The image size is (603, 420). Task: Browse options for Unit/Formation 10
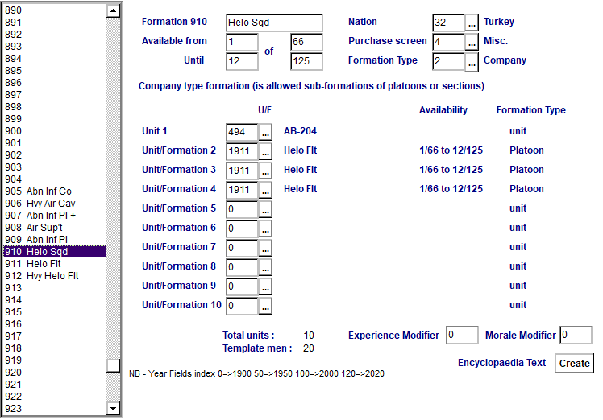(x=266, y=306)
